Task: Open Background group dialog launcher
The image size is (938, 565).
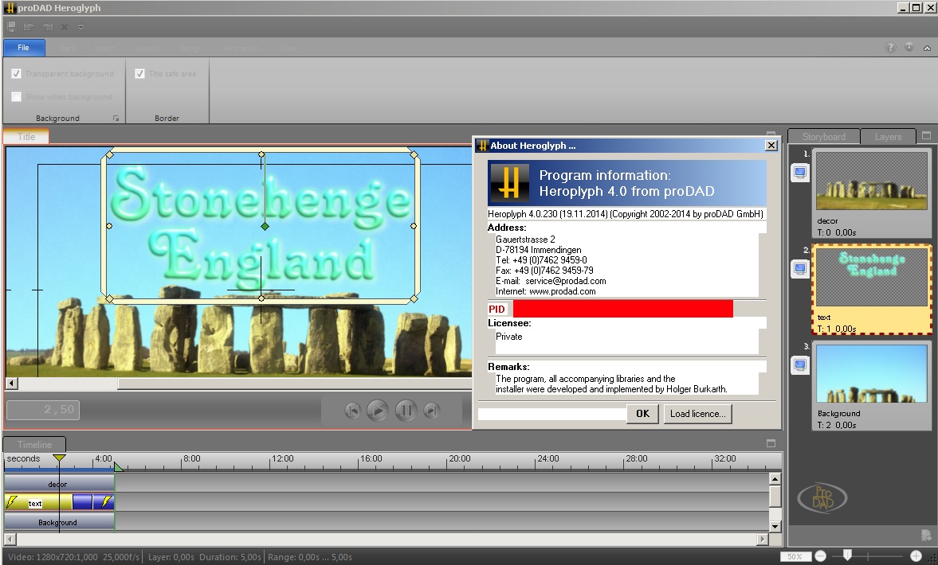Action: click(x=116, y=119)
